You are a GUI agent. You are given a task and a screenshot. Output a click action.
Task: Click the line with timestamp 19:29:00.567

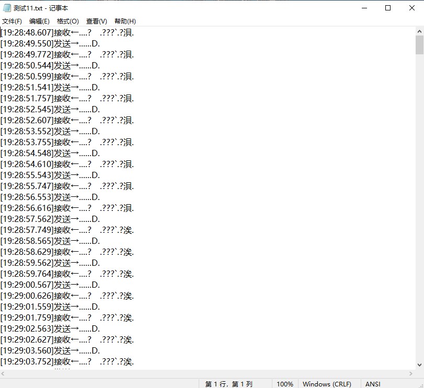tap(50, 285)
